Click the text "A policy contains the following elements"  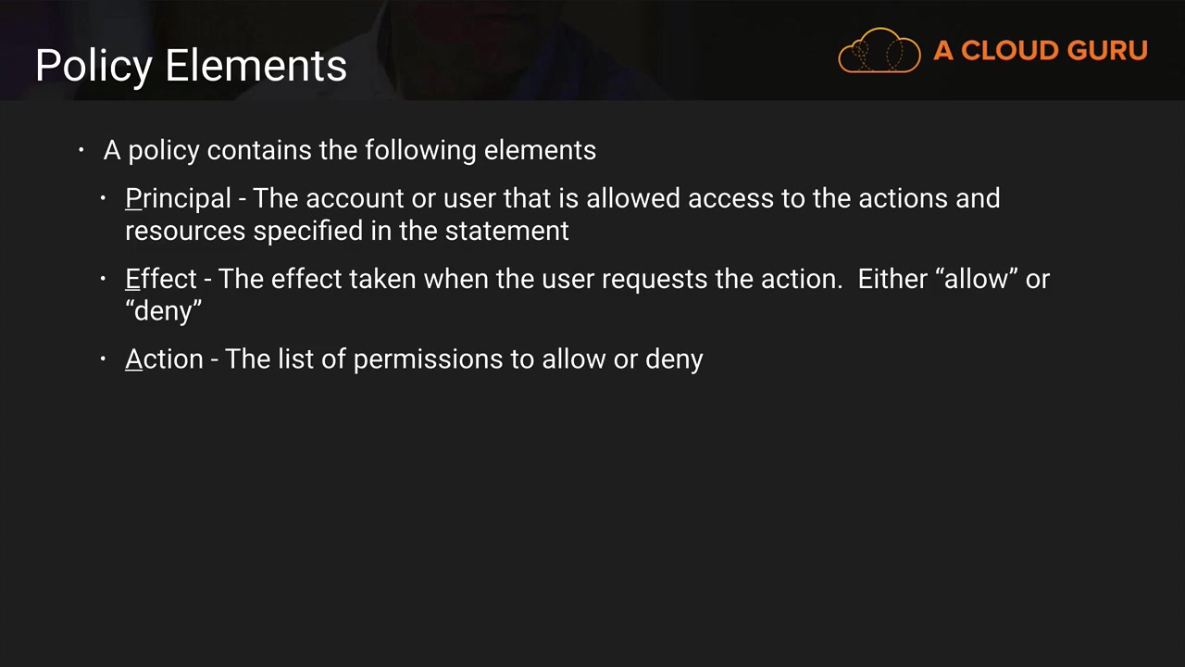pyautogui.click(x=350, y=150)
